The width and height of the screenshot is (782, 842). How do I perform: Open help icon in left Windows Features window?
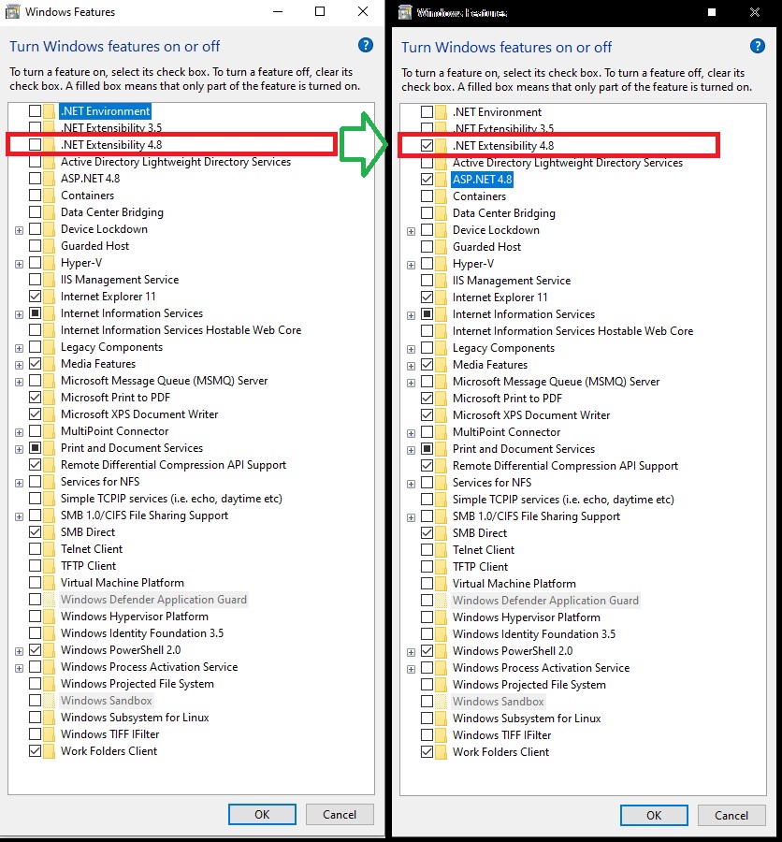click(x=365, y=45)
